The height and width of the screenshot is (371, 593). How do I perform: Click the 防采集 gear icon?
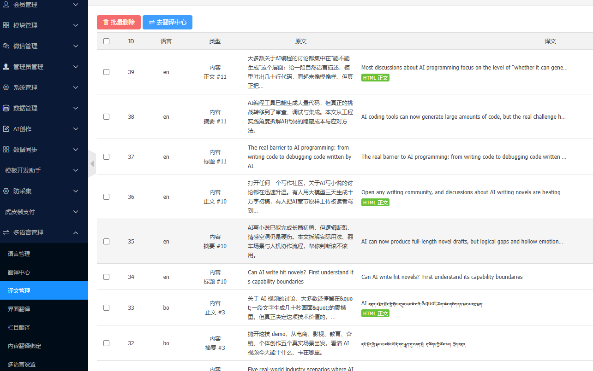(6, 191)
